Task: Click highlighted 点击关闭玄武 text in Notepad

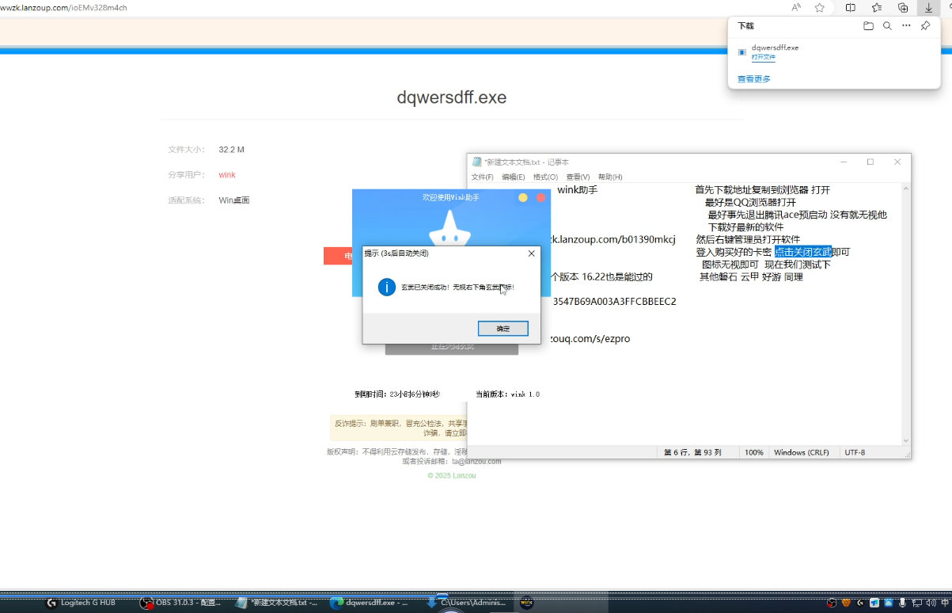Action: click(803, 252)
